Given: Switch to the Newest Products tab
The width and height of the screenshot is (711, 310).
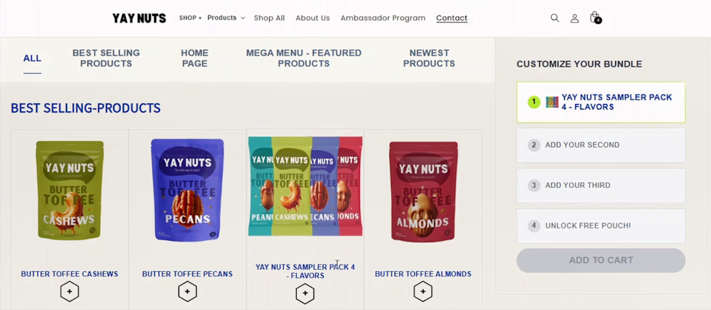Looking at the screenshot, I should [429, 58].
